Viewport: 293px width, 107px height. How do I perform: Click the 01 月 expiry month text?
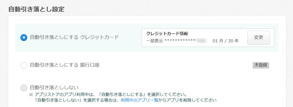pos(217,41)
